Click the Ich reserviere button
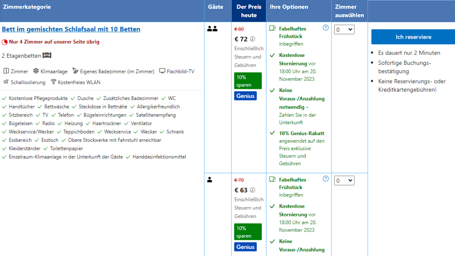455x256 pixels. tap(413, 37)
